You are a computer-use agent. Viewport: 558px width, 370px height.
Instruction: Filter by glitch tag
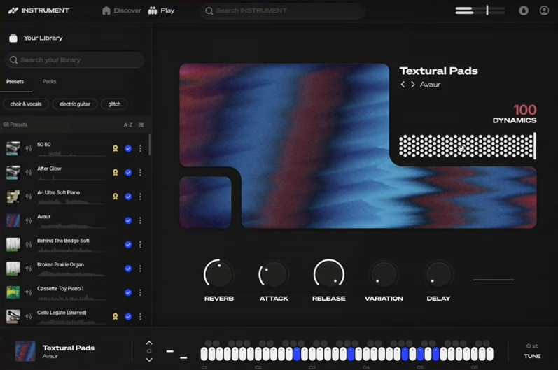[114, 104]
